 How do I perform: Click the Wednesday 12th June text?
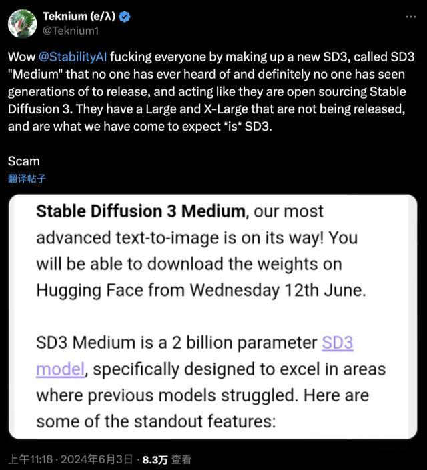point(278,290)
